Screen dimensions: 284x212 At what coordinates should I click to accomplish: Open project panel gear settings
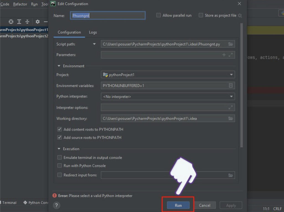click(37, 22)
